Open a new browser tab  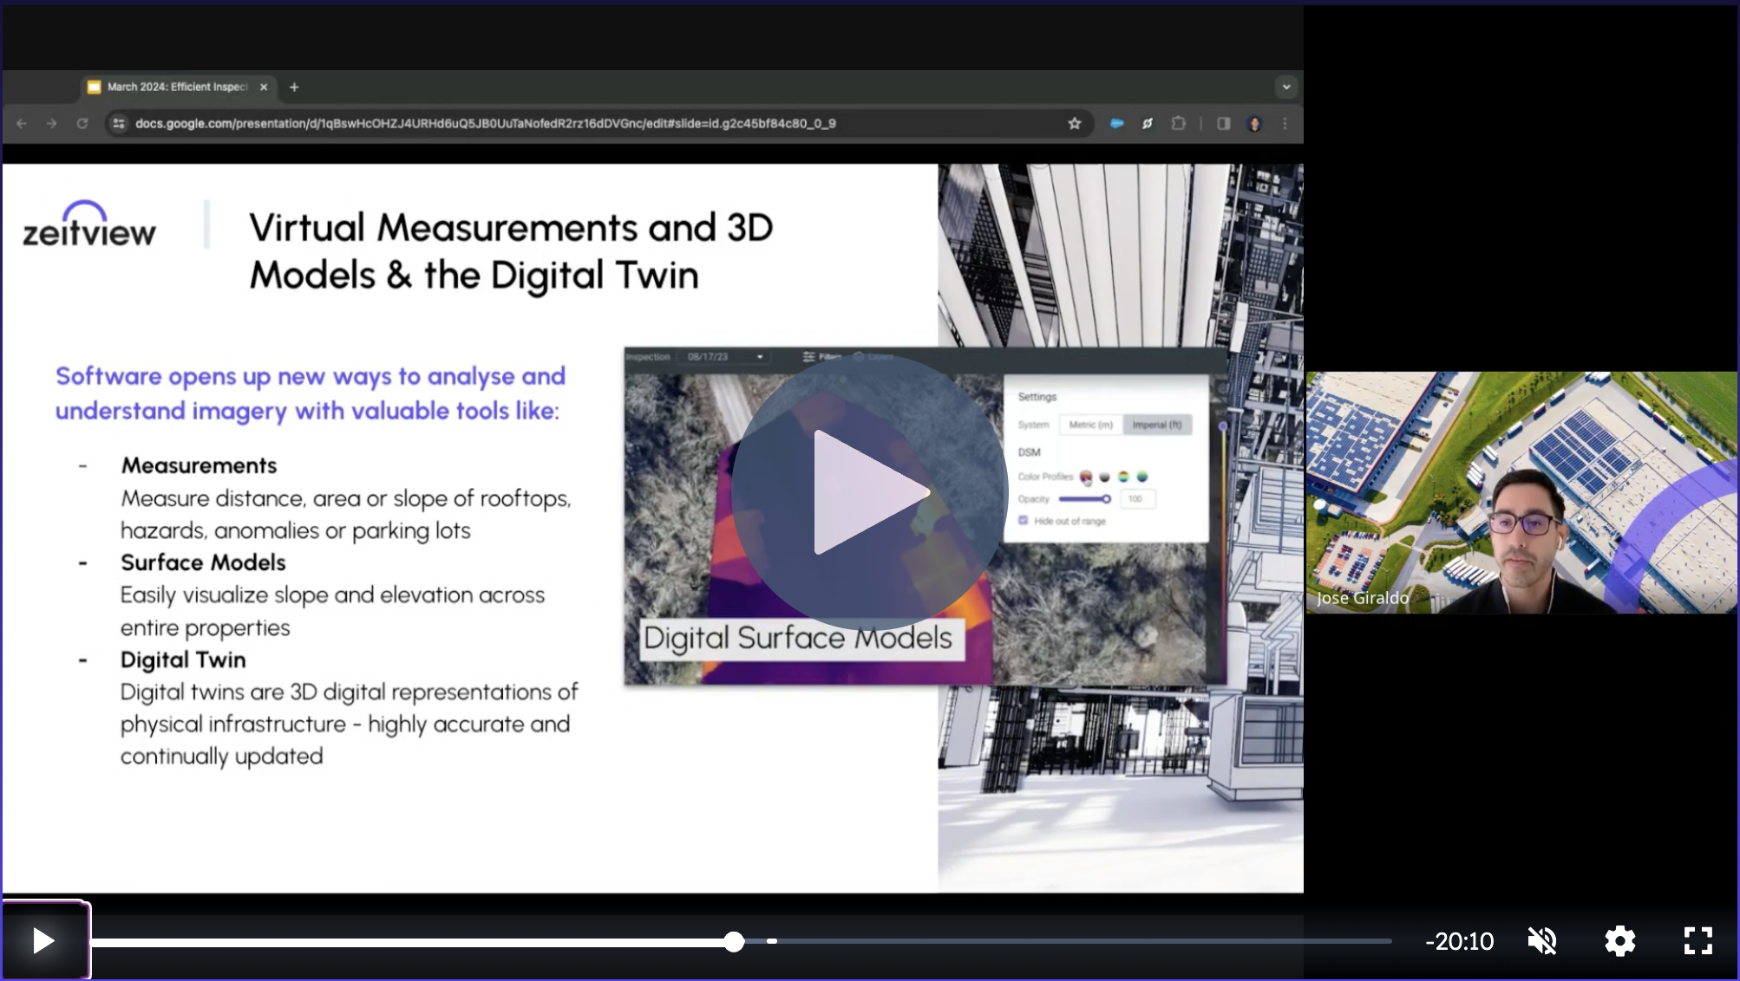coord(294,87)
